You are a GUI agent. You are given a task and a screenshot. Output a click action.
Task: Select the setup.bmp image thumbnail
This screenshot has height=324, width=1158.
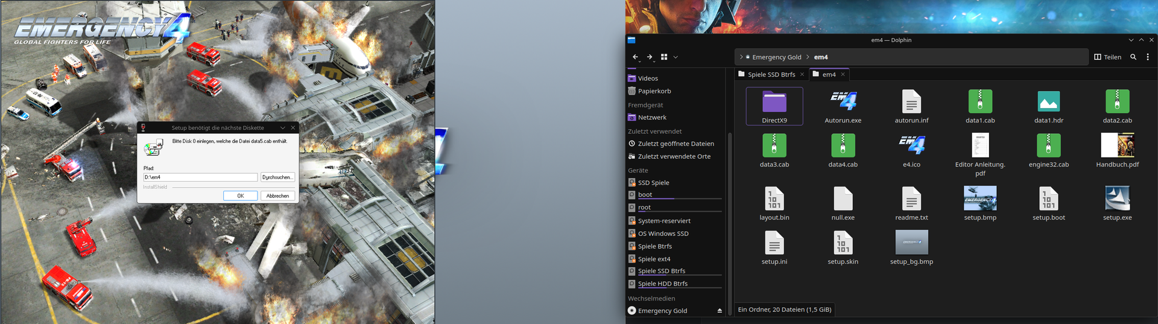click(980, 198)
